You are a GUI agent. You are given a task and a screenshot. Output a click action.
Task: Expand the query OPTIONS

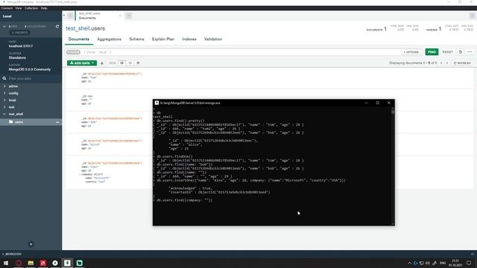(411, 52)
